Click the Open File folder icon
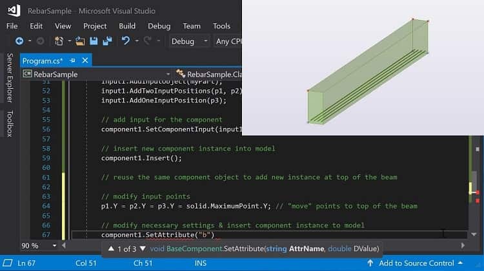 [80, 41]
